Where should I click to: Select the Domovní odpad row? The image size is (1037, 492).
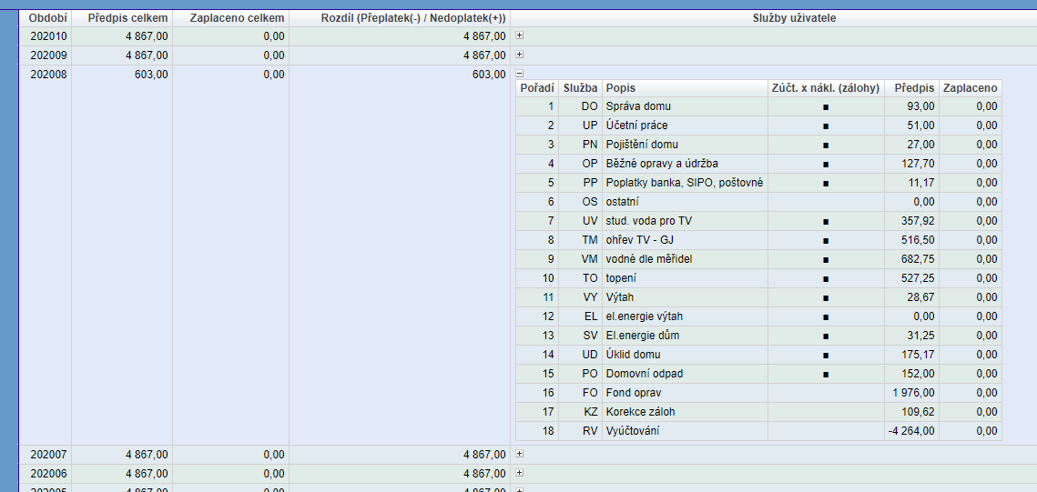tap(759, 375)
